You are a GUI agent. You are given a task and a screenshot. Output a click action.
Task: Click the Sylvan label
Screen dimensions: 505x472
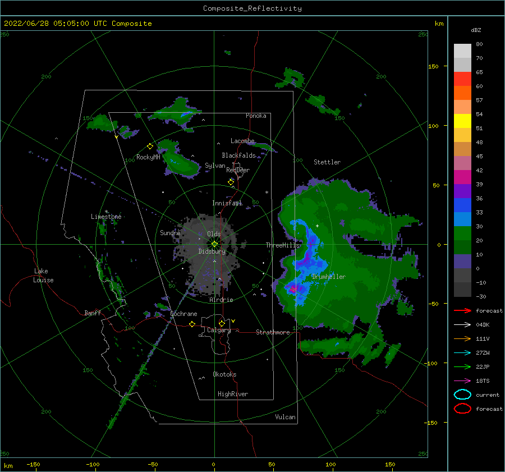[x=215, y=166]
